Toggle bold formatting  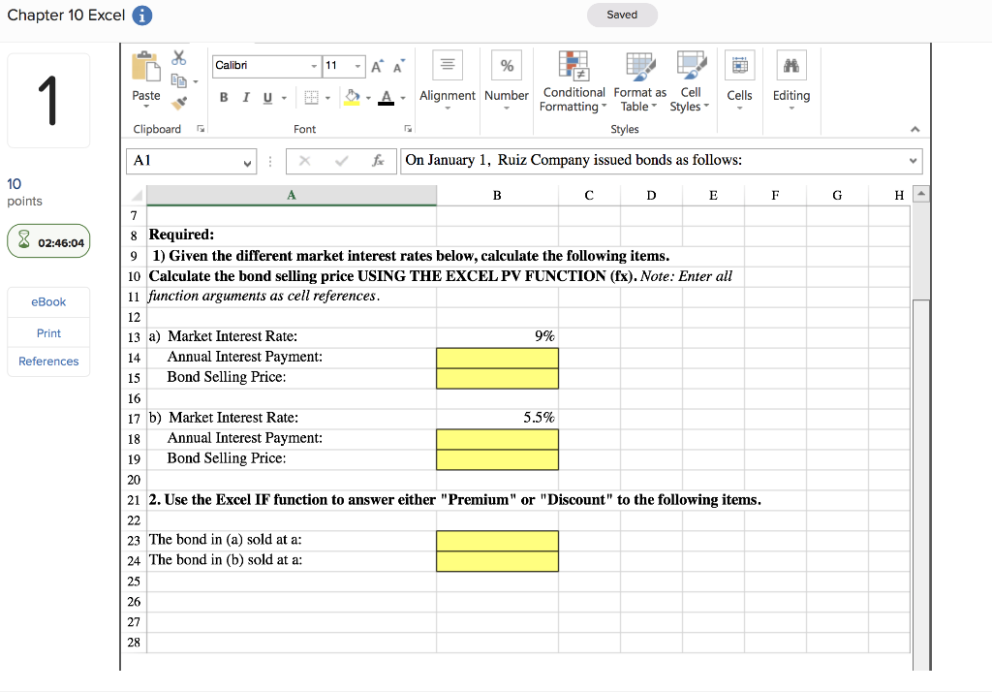click(224, 98)
